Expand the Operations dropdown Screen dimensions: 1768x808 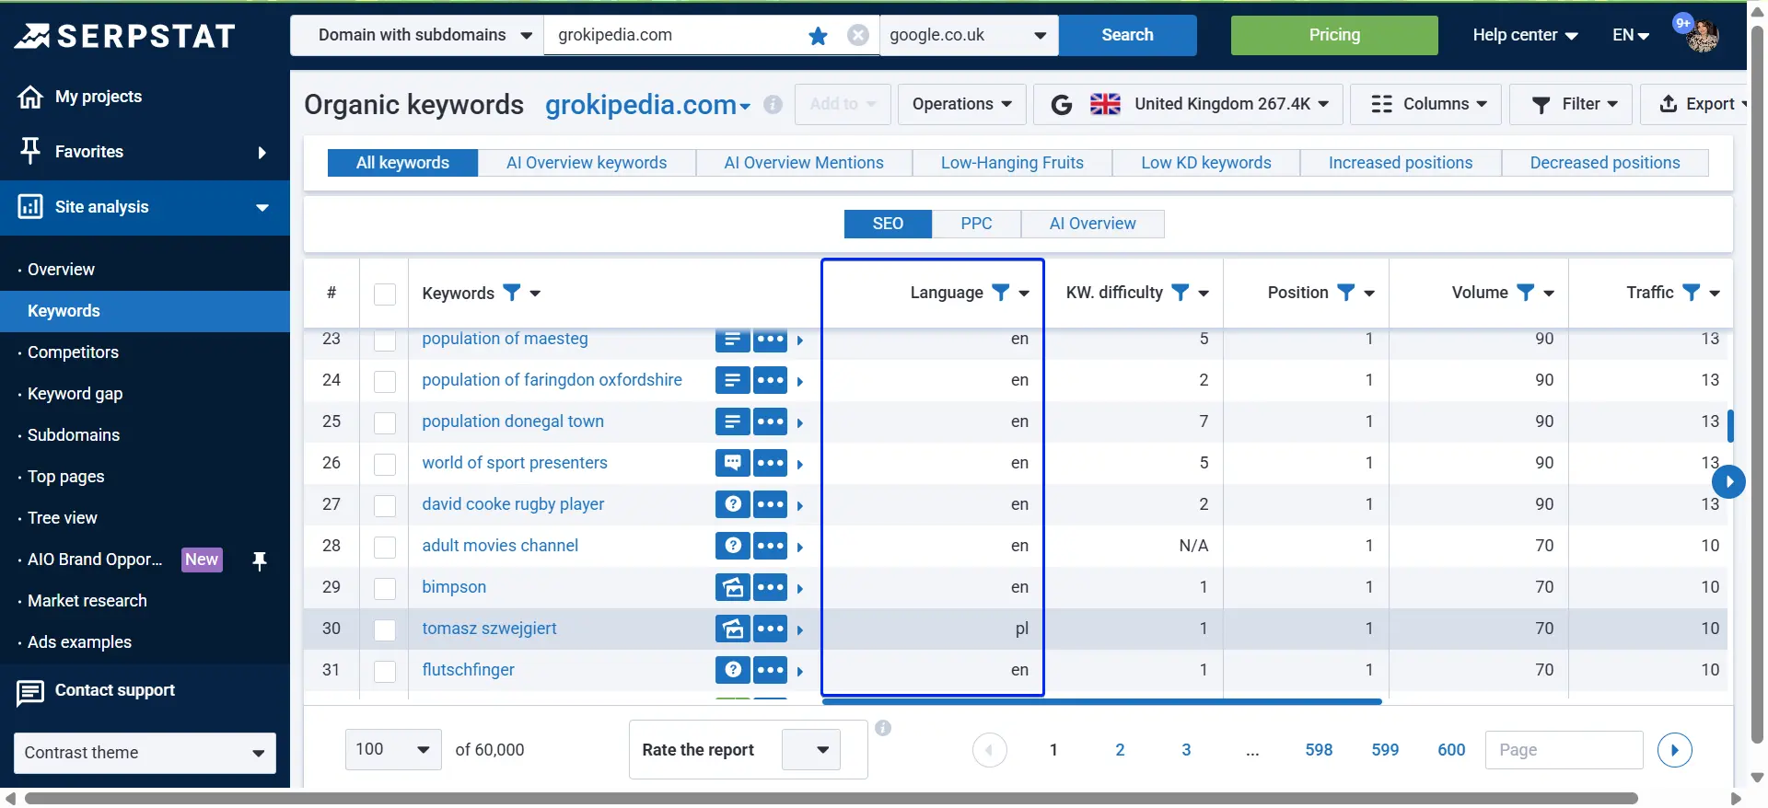(x=962, y=105)
